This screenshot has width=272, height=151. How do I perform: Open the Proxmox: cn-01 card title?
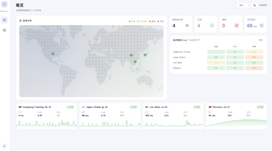tap(221, 107)
